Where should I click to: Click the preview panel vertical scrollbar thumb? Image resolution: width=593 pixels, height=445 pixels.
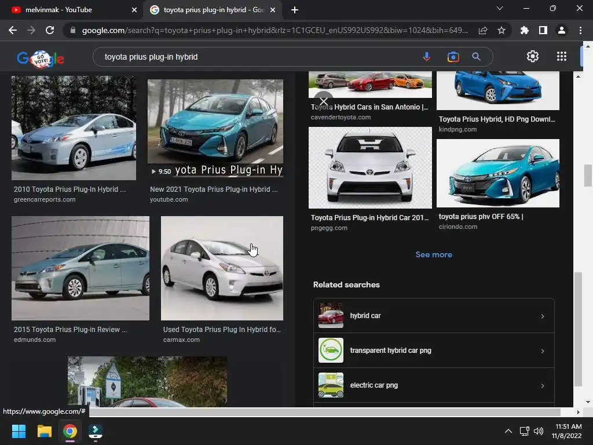pos(578,329)
